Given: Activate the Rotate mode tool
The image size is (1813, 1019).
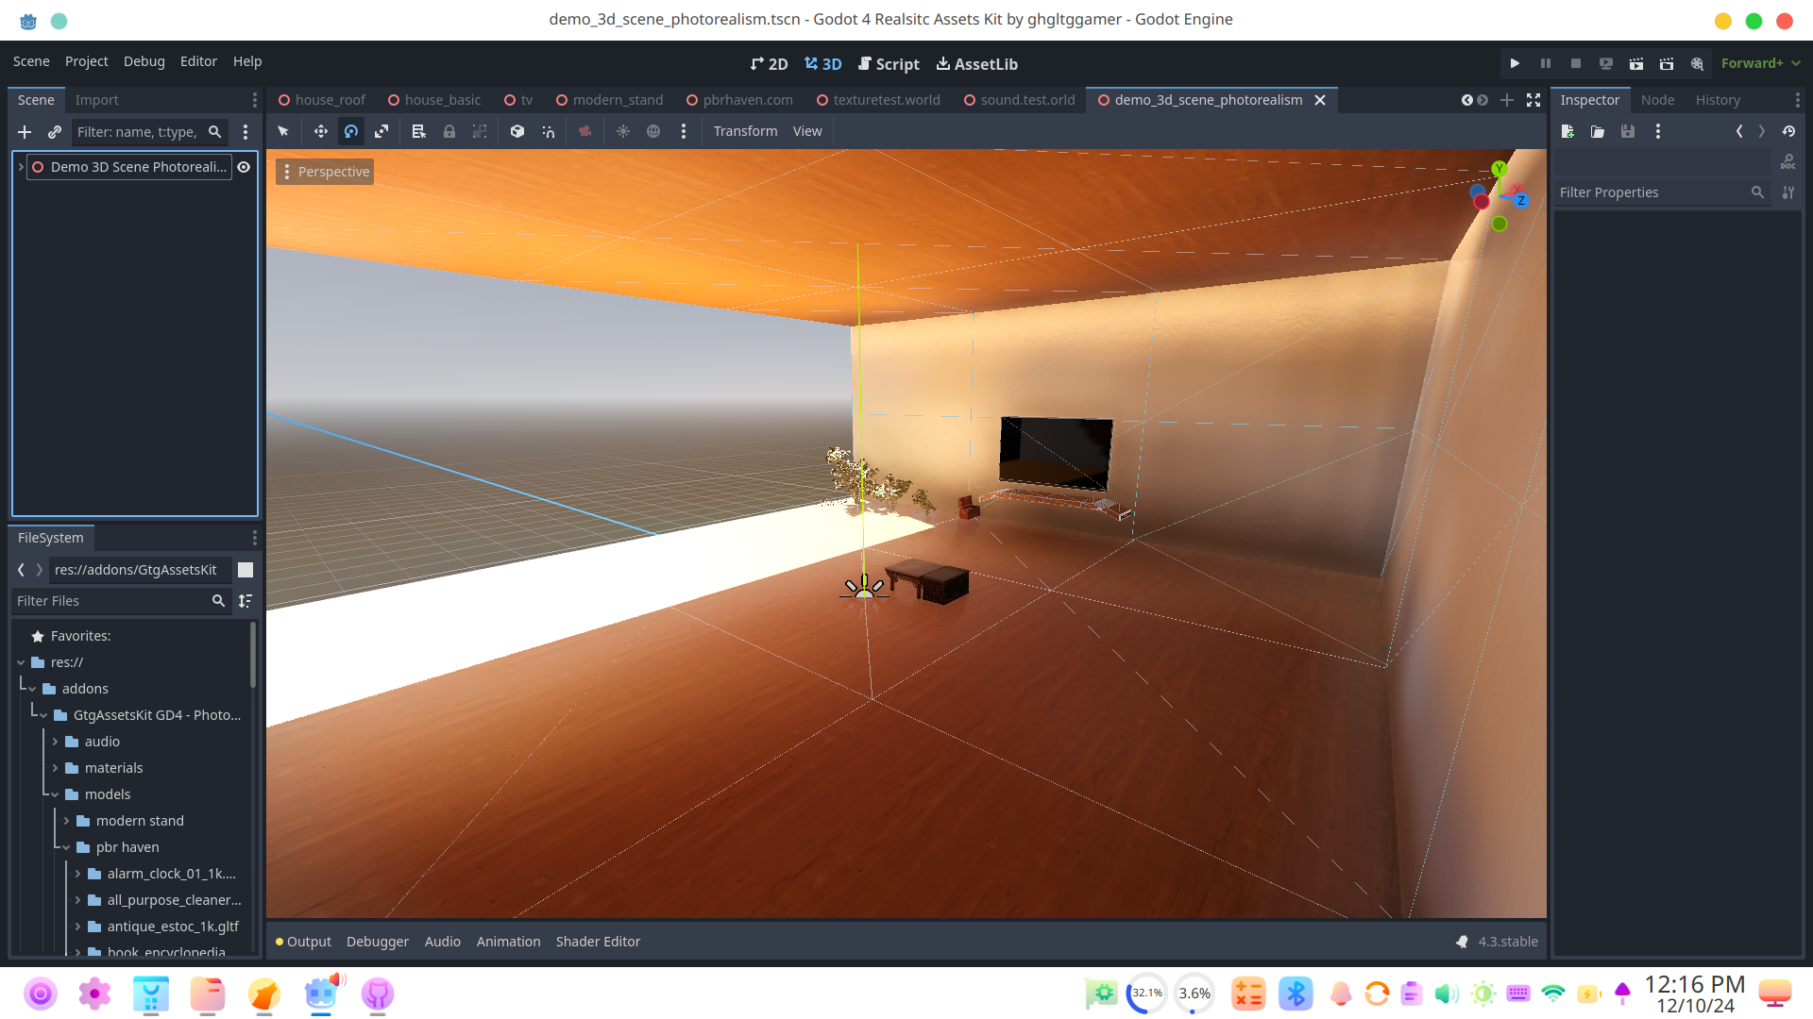Looking at the screenshot, I should coord(351,131).
